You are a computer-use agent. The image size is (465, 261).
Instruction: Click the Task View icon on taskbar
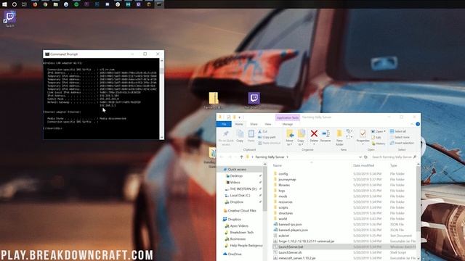coord(24,4)
